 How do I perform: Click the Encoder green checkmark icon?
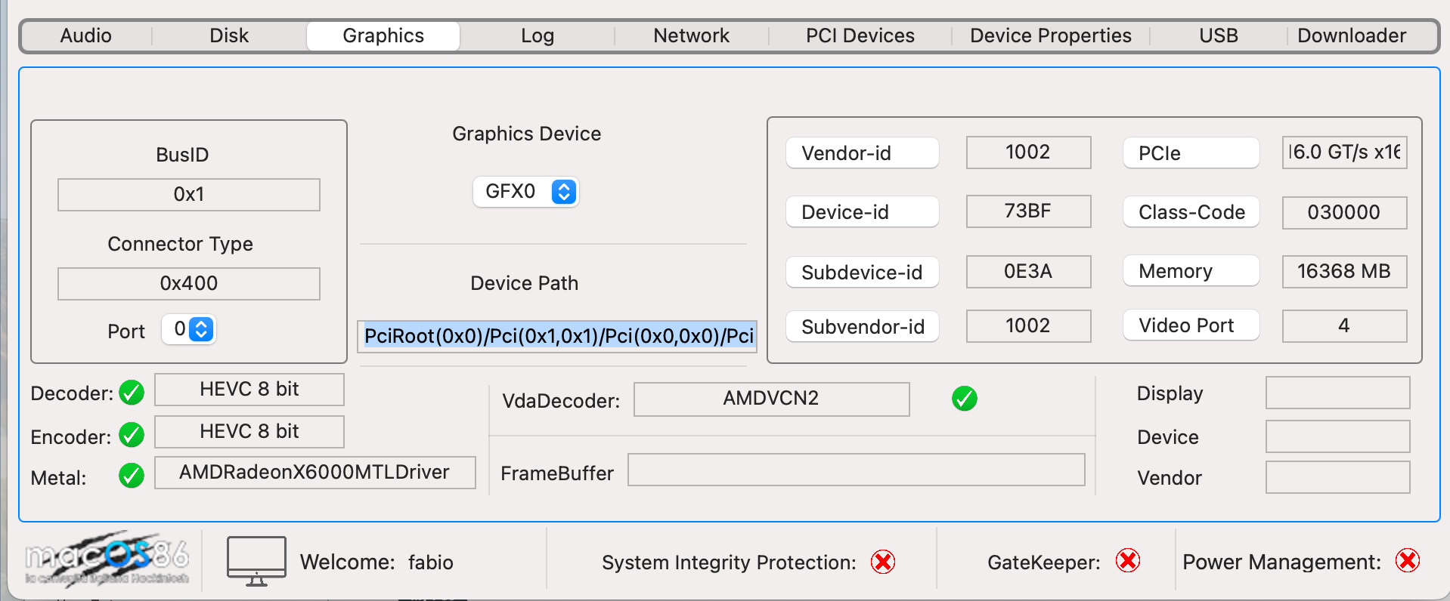[x=132, y=435]
